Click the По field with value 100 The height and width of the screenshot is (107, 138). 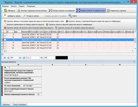pos(50,58)
